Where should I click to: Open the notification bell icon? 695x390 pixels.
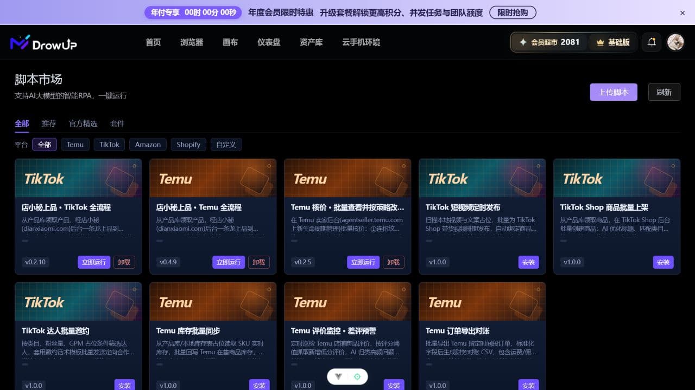coord(652,42)
